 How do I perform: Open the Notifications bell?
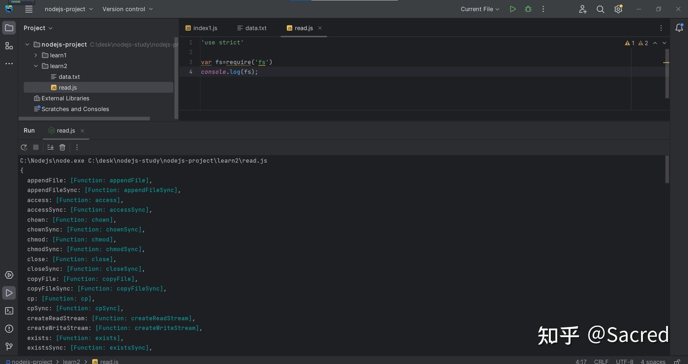coord(679,28)
